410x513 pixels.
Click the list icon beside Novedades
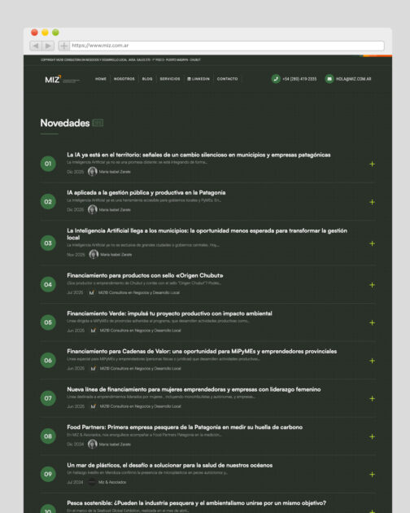[98, 123]
